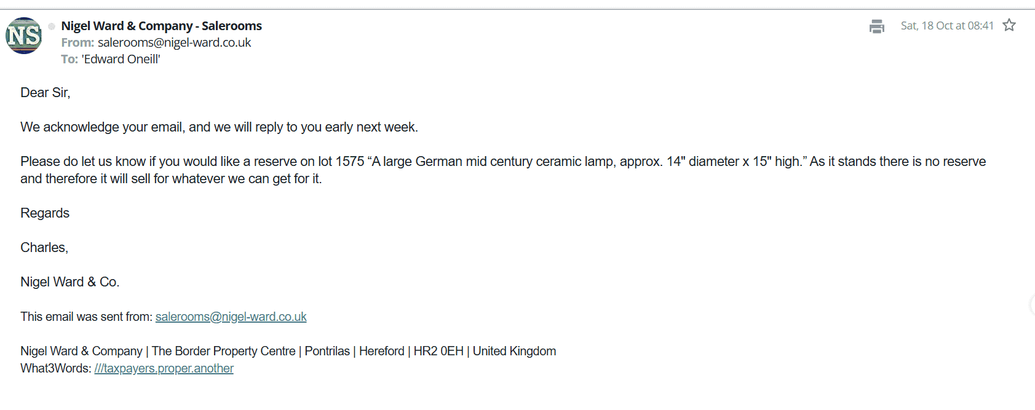This screenshot has width=1035, height=410.
Task: Open the salerooms@nigel-ward.co.uk link in body
Action: click(231, 317)
